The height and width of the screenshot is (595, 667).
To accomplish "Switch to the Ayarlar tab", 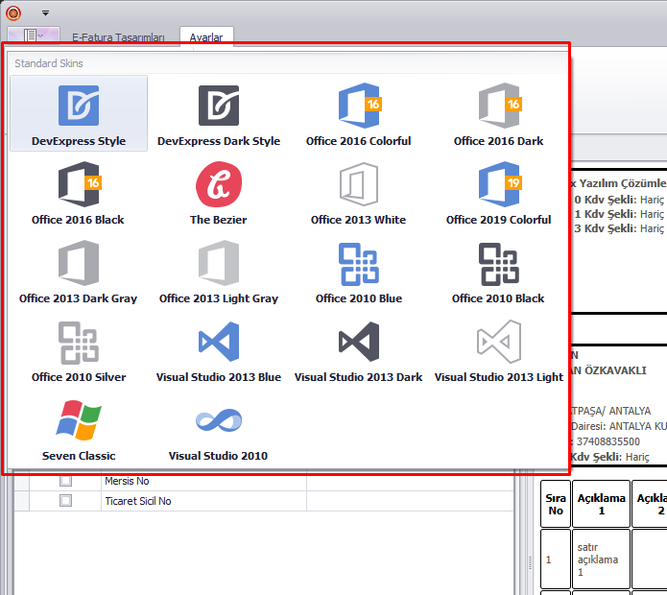I will click(206, 37).
